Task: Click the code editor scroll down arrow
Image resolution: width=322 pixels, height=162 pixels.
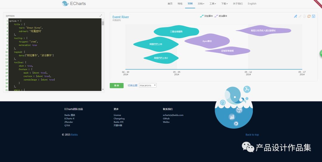Action: coord(103,90)
